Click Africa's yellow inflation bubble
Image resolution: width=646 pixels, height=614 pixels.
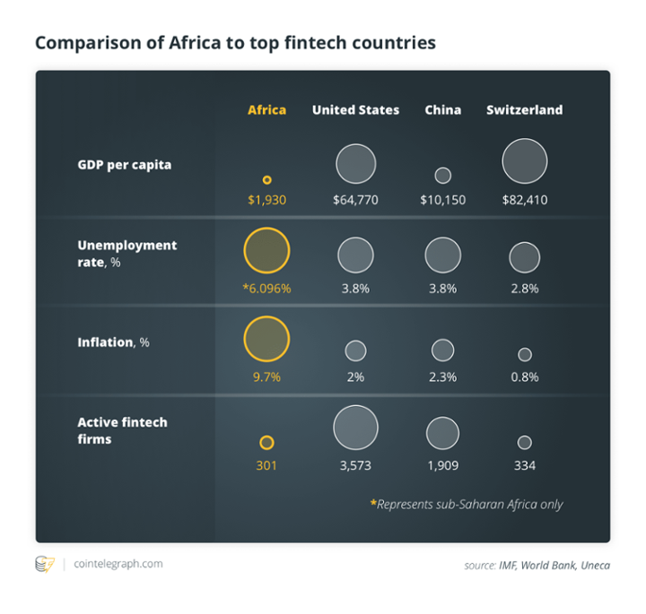tap(266, 340)
